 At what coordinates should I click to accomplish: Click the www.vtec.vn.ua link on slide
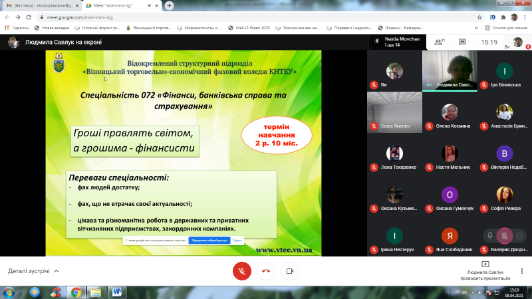coord(284,250)
